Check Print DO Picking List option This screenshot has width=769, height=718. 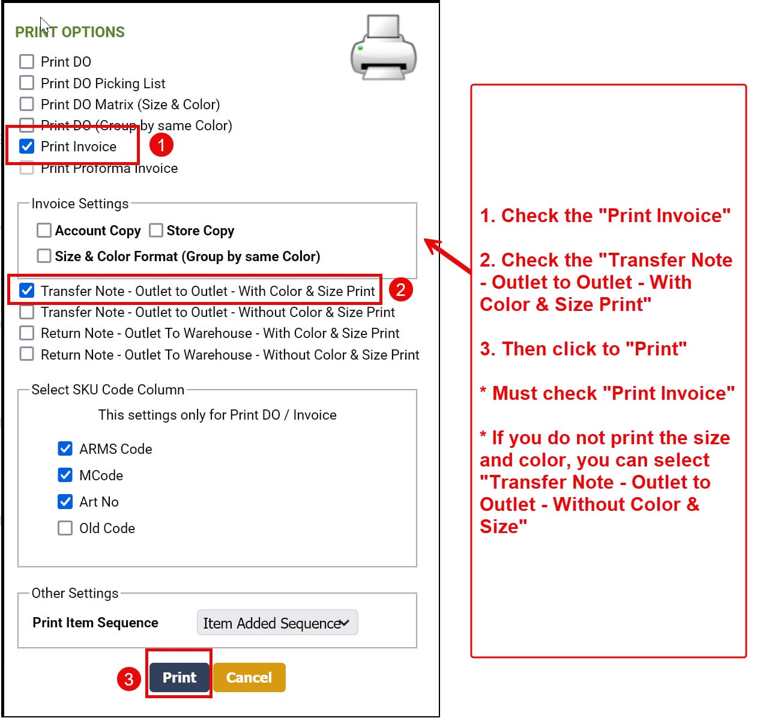27,82
